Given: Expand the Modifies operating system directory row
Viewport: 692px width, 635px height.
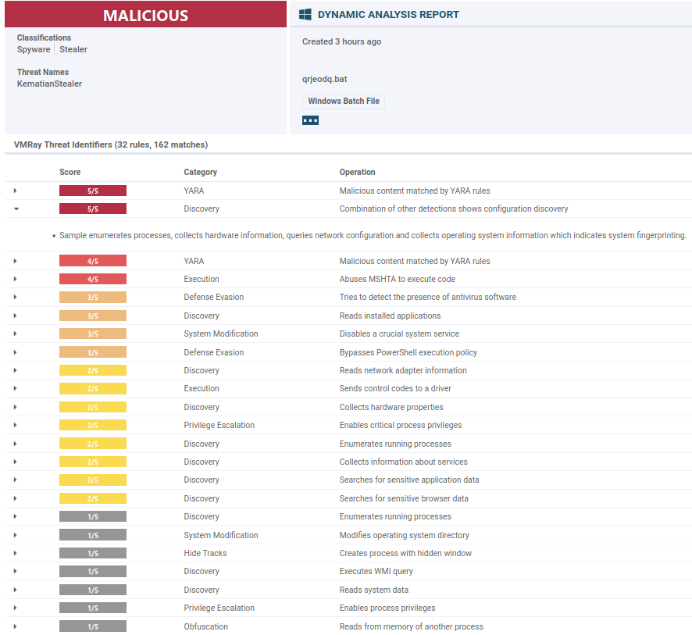Looking at the screenshot, I should point(15,535).
